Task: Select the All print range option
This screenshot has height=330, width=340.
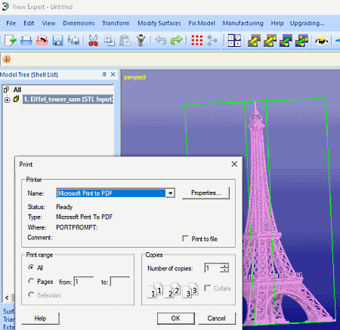Action: click(x=31, y=267)
